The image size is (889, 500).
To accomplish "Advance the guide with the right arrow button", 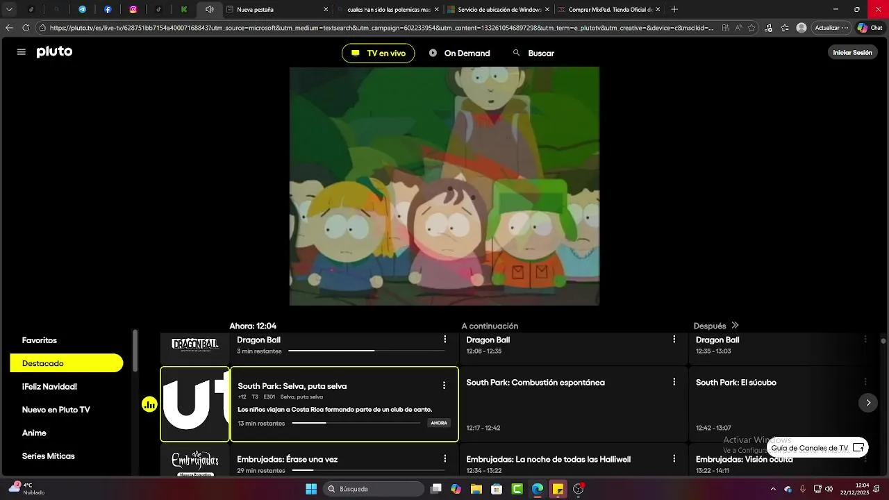I will [867, 403].
